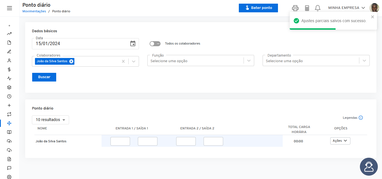Click the printer icon in header
The image size is (382, 179).
(295, 8)
